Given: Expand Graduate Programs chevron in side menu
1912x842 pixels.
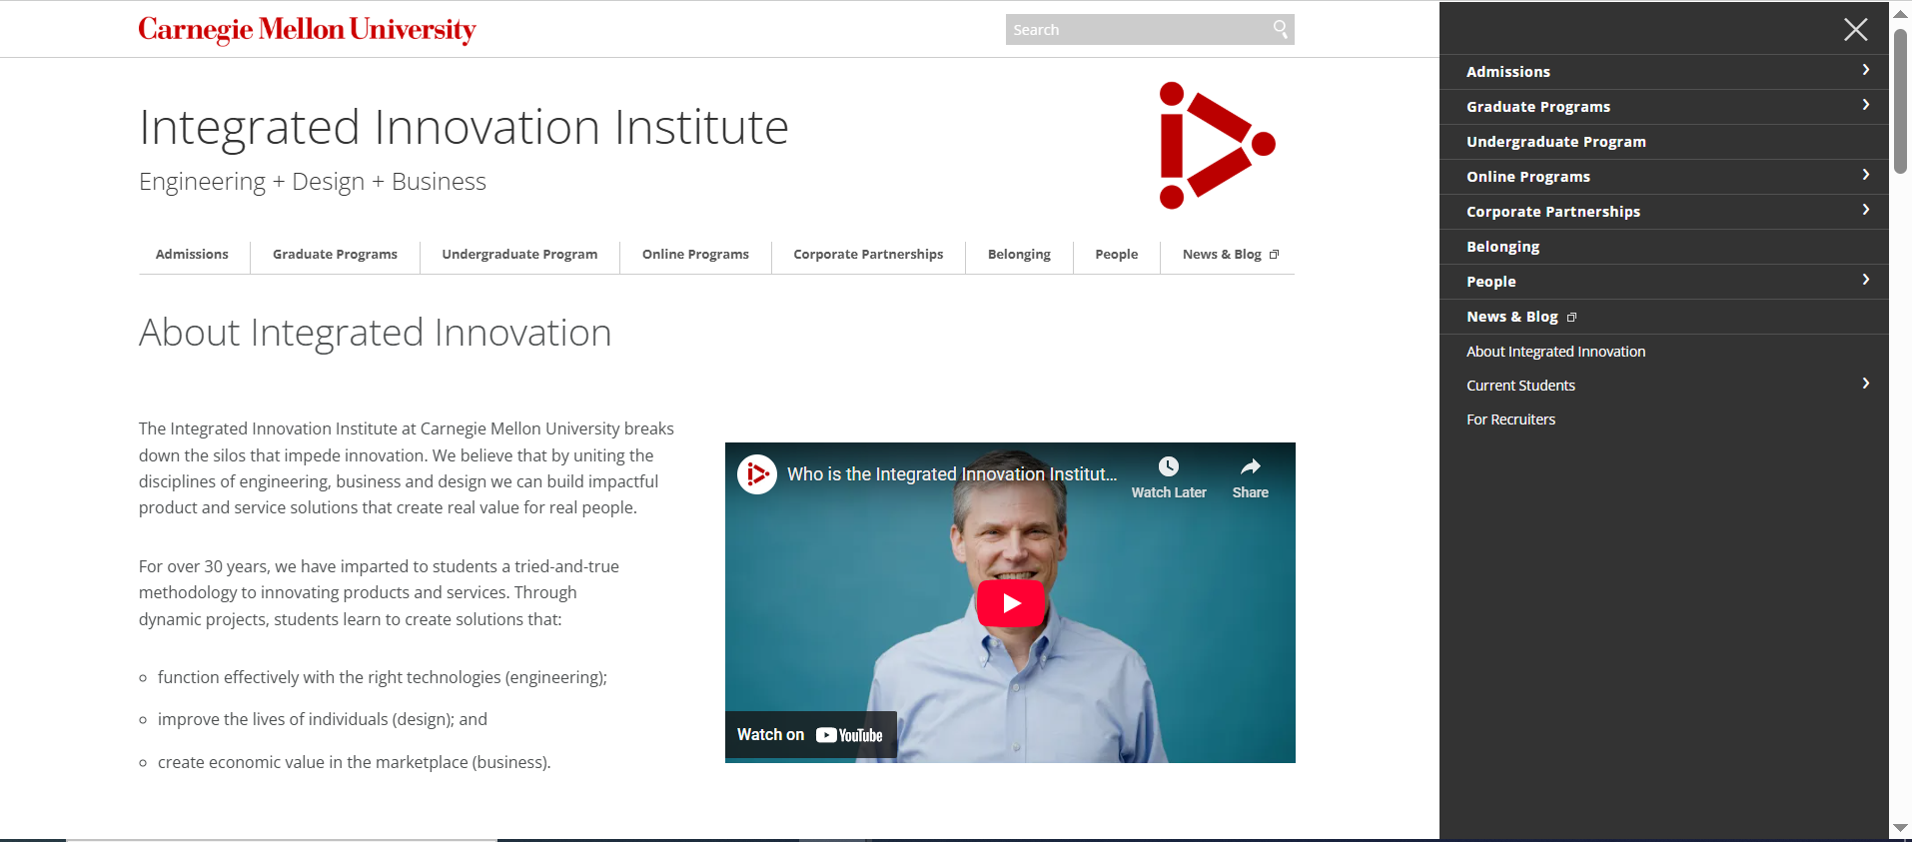Looking at the screenshot, I should tap(1865, 105).
